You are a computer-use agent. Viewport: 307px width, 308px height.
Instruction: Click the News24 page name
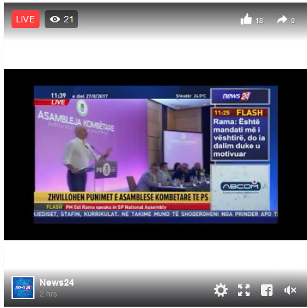coord(57,282)
